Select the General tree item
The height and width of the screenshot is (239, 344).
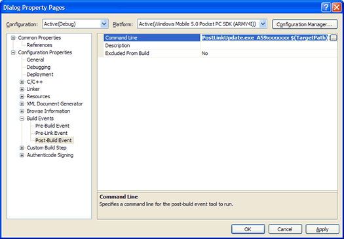[x=35, y=60]
